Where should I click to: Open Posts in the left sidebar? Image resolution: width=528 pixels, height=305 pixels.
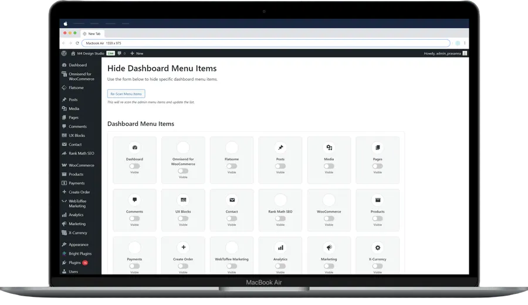(73, 100)
